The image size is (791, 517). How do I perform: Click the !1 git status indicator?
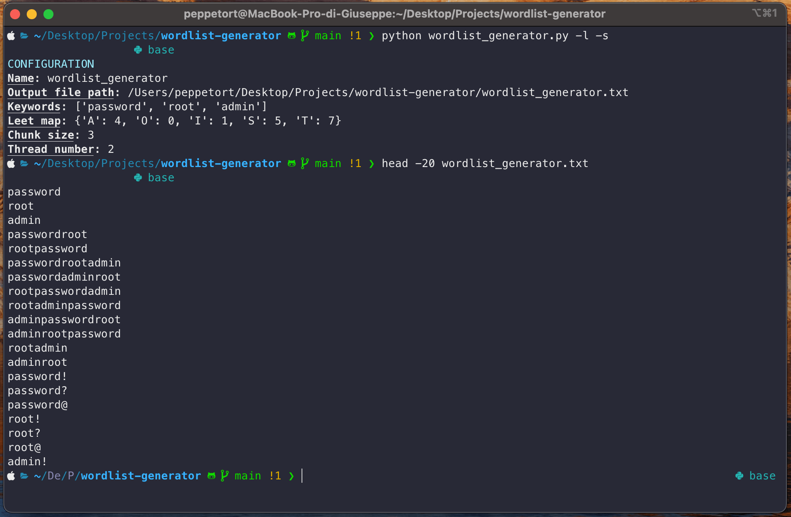355,35
